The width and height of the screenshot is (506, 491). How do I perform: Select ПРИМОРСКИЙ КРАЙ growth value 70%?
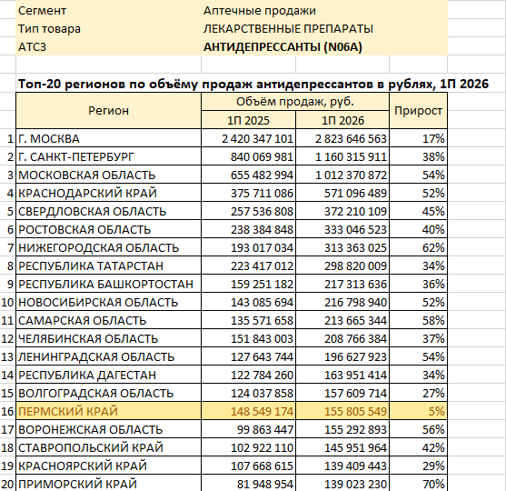[418, 484]
